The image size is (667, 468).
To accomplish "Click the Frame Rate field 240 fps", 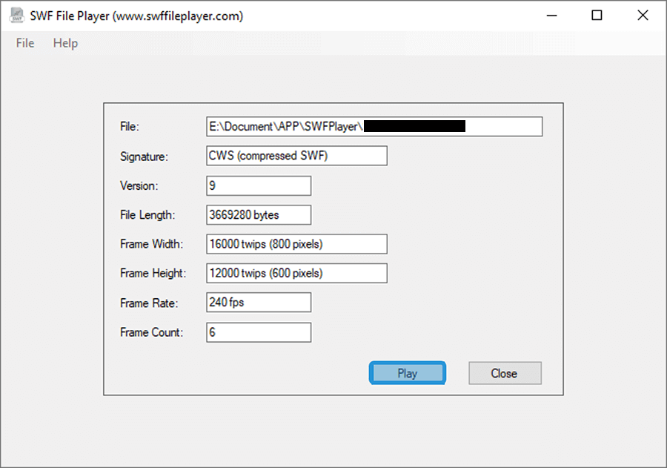I will pos(259,302).
